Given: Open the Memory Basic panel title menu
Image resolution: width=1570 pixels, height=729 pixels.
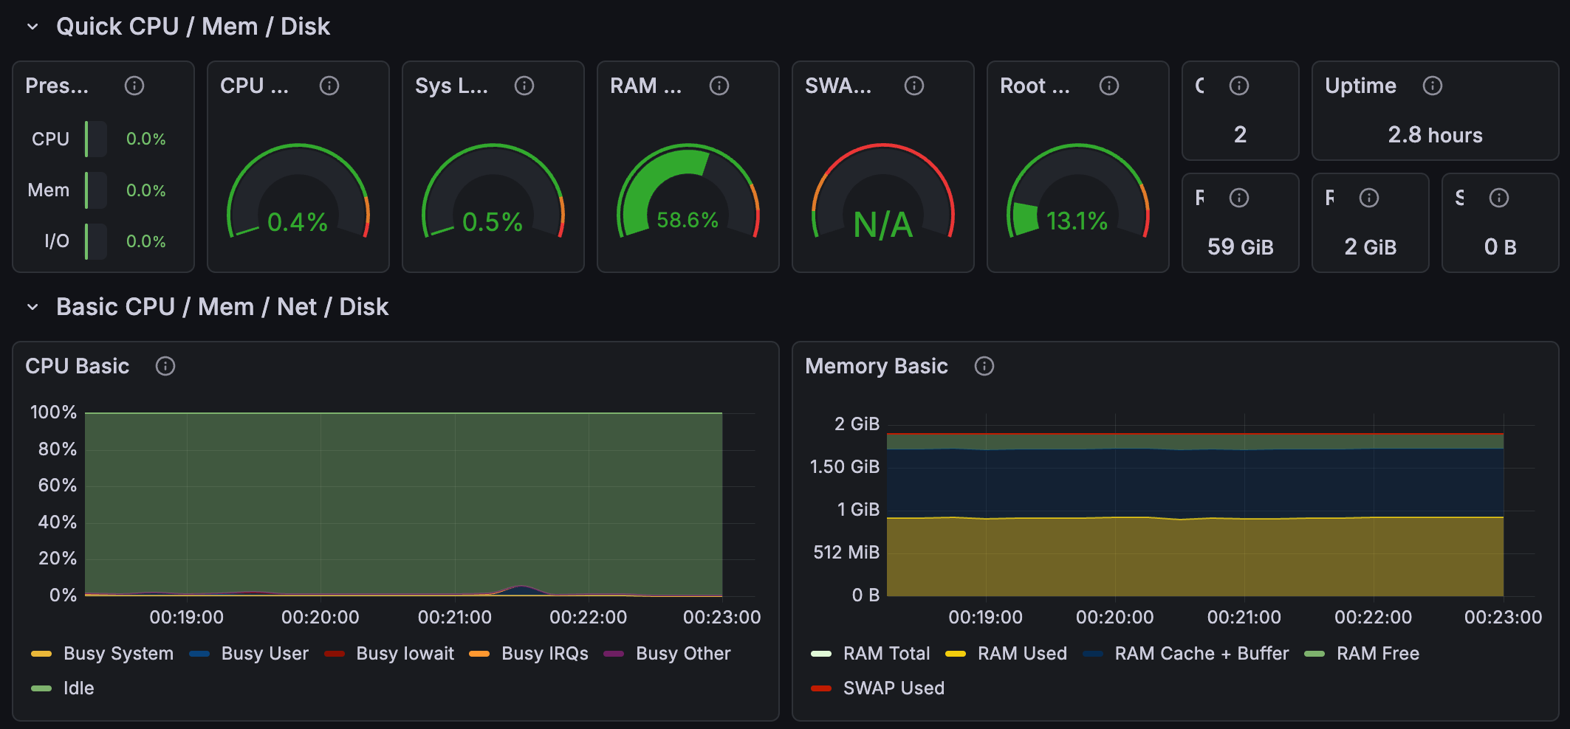Looking at the screenshot, I should pyautogui.click(x=876, y=366).
